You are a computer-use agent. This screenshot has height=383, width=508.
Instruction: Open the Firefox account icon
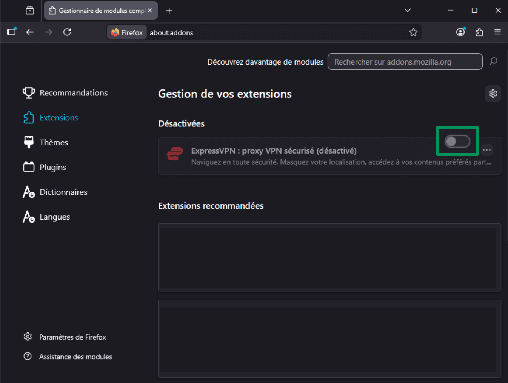coord(460,32)
